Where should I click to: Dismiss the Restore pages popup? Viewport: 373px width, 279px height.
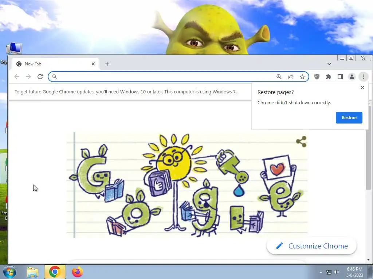pyautogui.click(x=362, y=88)
